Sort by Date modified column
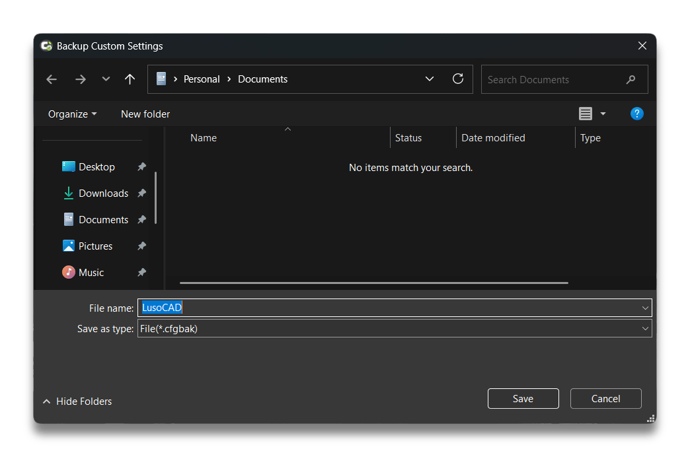The image size is (690, 457). click(493, 138)
